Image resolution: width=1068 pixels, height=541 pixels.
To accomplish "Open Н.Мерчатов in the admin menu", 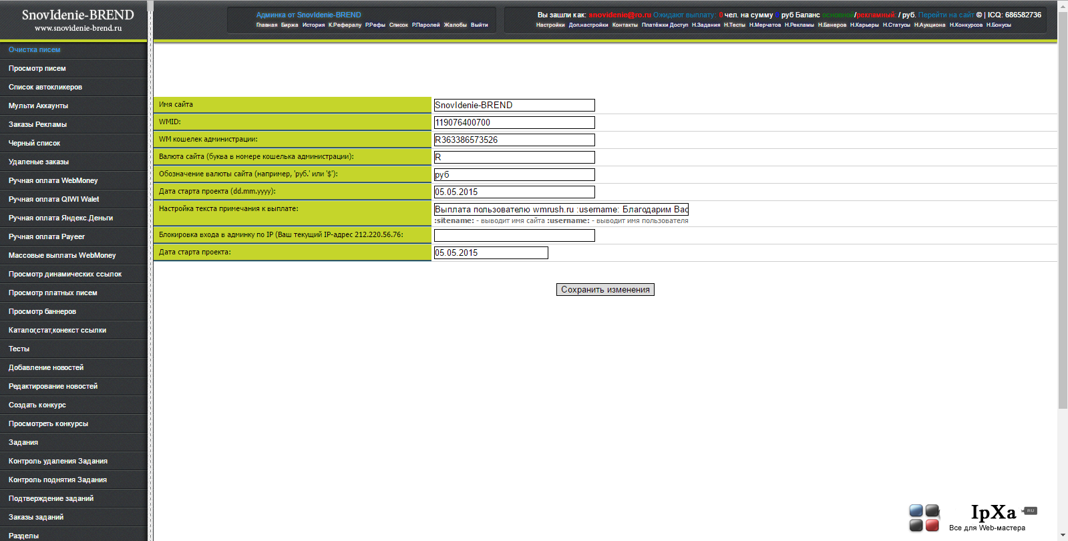I will (765, 25).
